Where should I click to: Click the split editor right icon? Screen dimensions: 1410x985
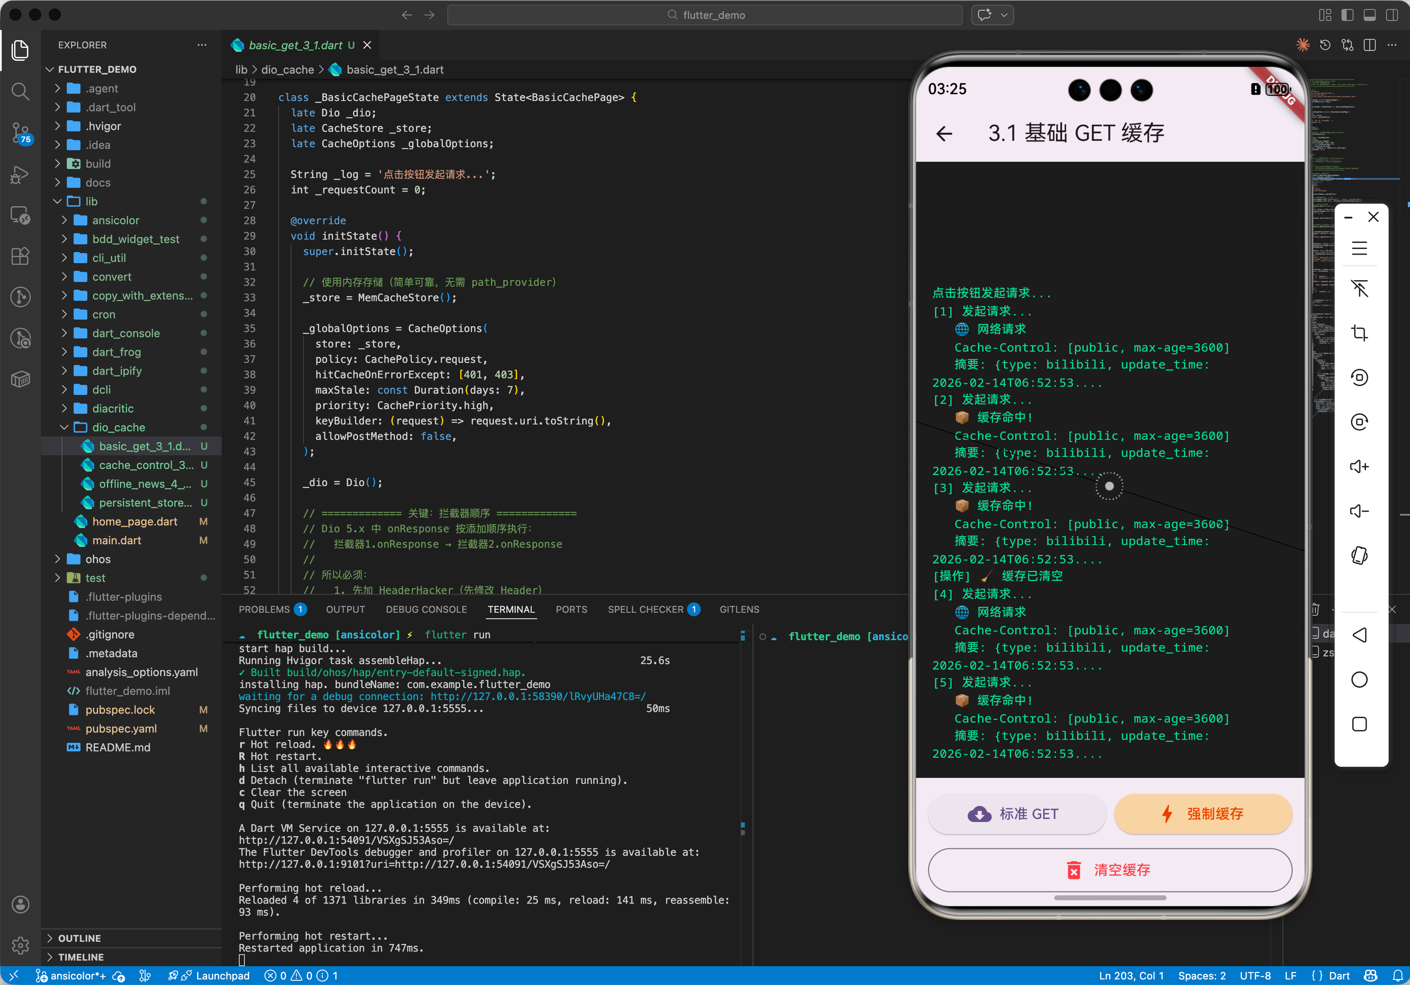1369,45
